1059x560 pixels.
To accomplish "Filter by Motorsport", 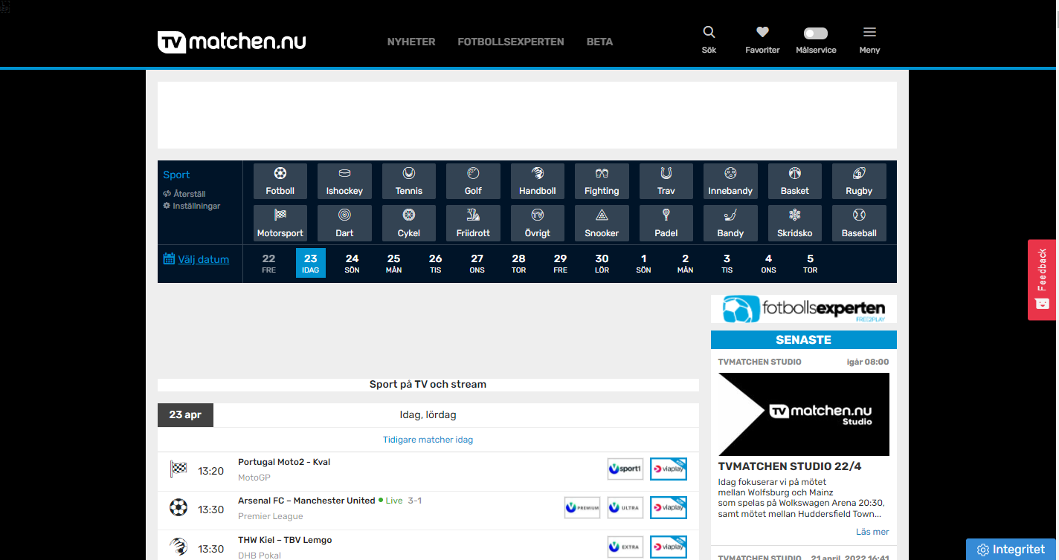I will point(280,224).
